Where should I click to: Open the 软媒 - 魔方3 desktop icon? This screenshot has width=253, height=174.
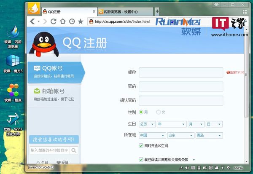point(13,64)
